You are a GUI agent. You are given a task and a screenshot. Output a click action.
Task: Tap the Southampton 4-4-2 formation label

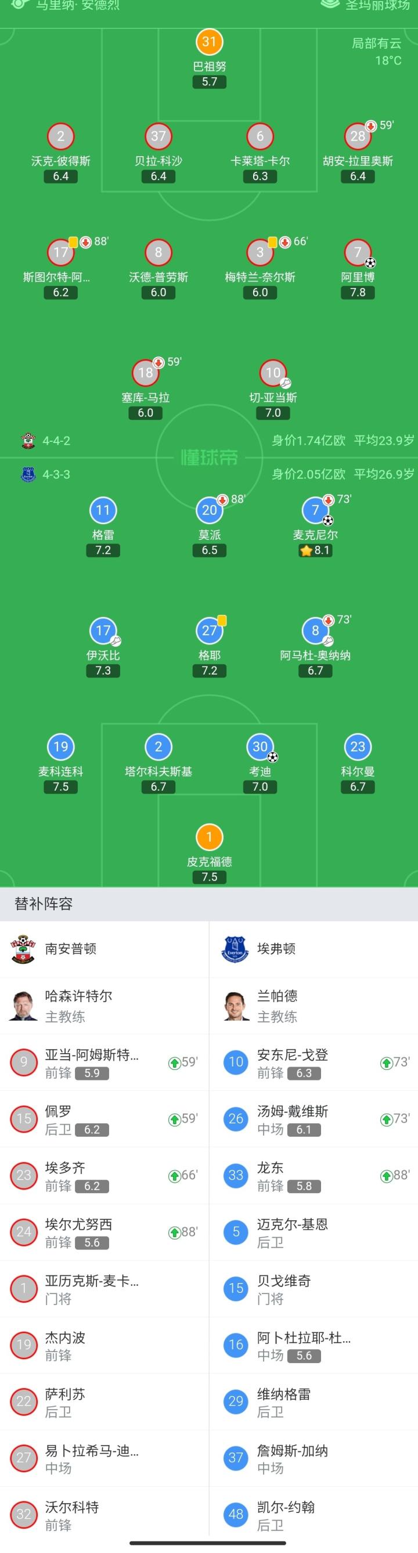pyautogui.click(x=56, y=441)
